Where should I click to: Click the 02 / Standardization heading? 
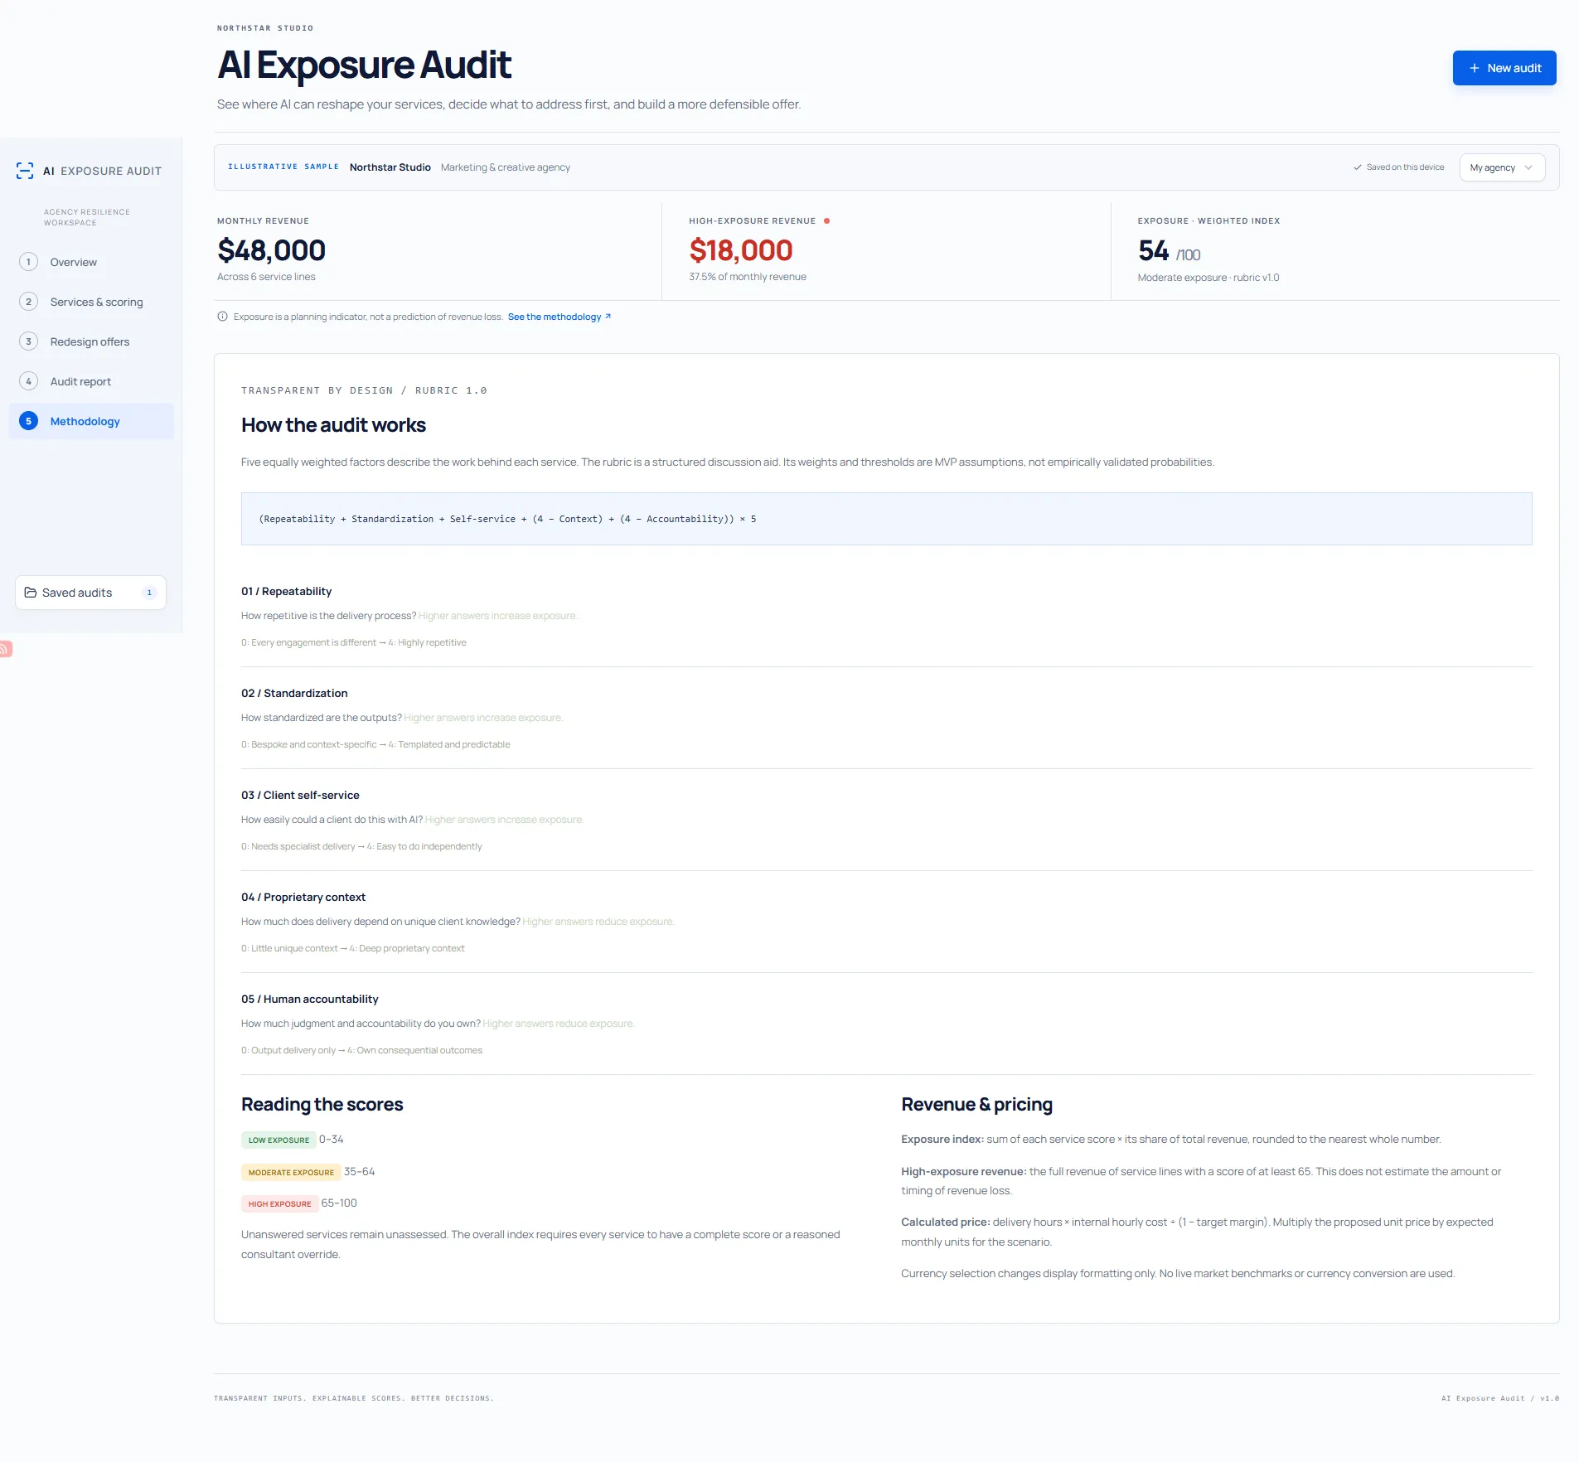294,693
